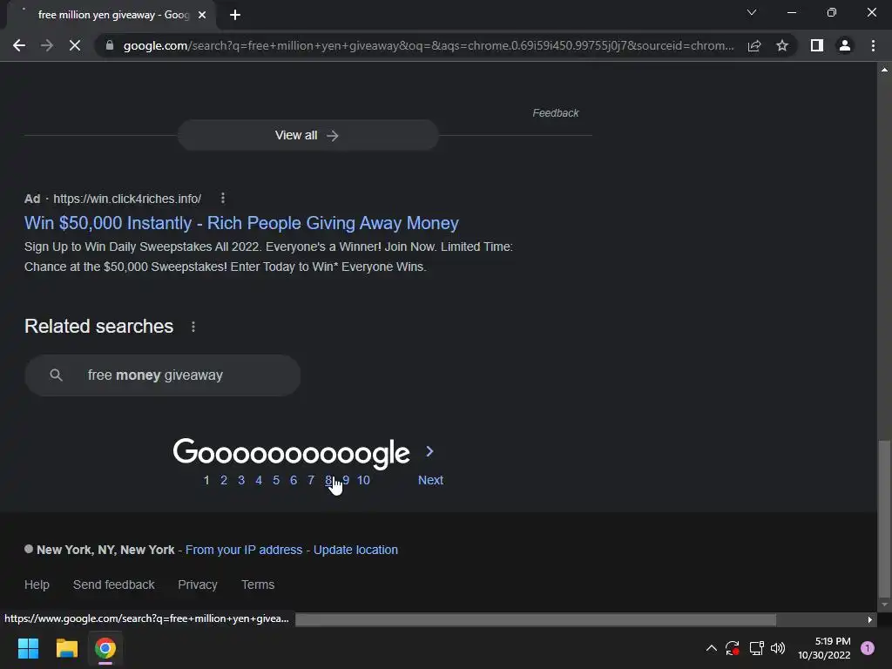This screenshot has width=892, height=669.
Task: Click the horizontal scrollbar thumb
Action: click(x=536, y=619)
